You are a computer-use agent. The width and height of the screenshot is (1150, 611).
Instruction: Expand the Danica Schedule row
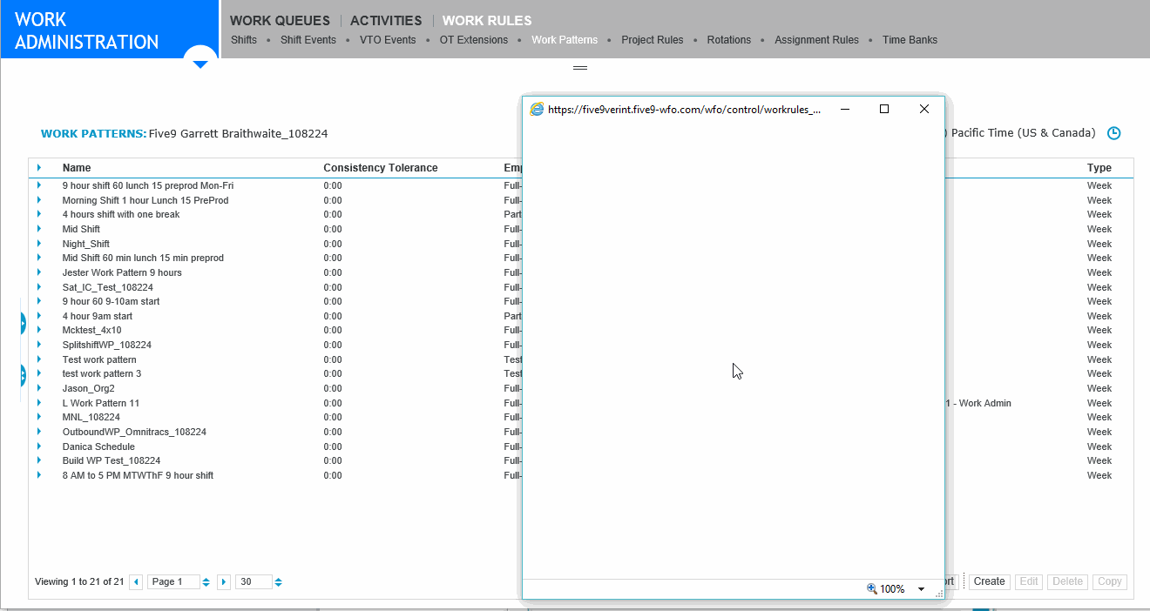[x=39, y=446]
